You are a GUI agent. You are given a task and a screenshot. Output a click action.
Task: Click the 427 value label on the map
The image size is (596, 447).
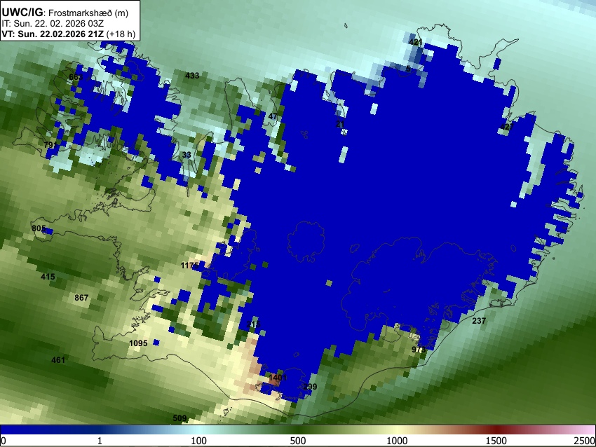click(x=507, y=127)
